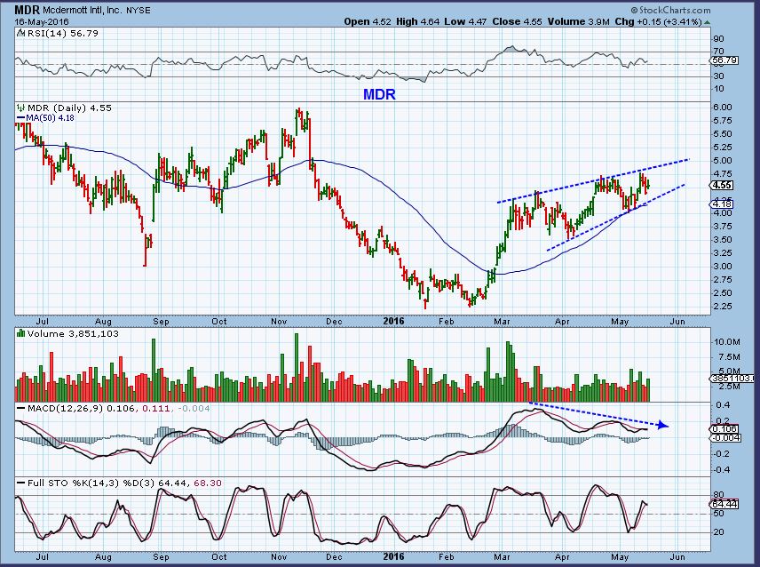760x567 pixels.
Task: Click the MDR (Daily) candlestick legend icon
Action: point(20,108)
